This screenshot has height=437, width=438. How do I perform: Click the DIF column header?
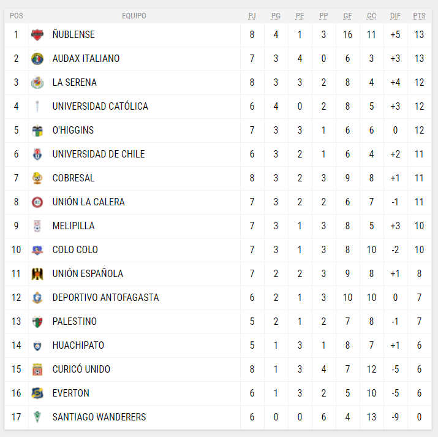click(395, 16)
